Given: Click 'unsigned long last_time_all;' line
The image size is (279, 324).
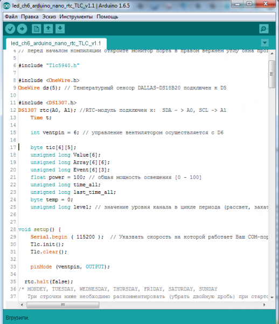Looking at the screenshot, I should 73,192.
